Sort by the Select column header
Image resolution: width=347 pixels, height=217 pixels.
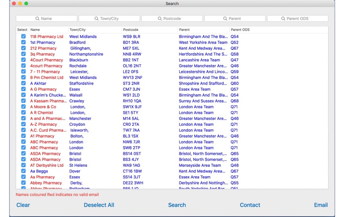click(22, 30)
